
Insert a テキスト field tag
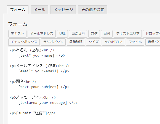click(x=17, y=34)
